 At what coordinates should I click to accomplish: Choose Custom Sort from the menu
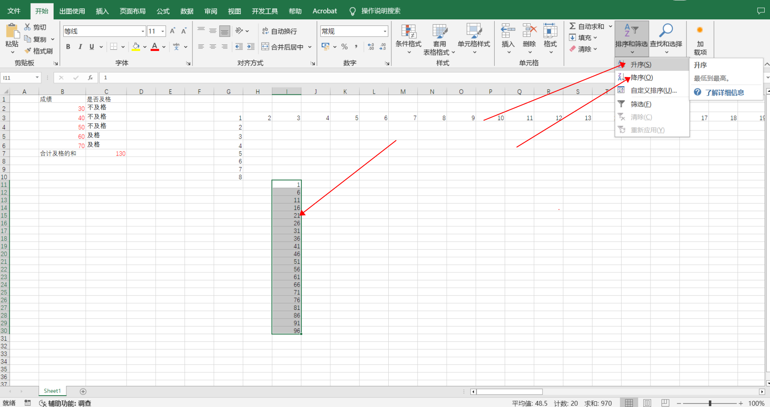(x=653, y=91)
